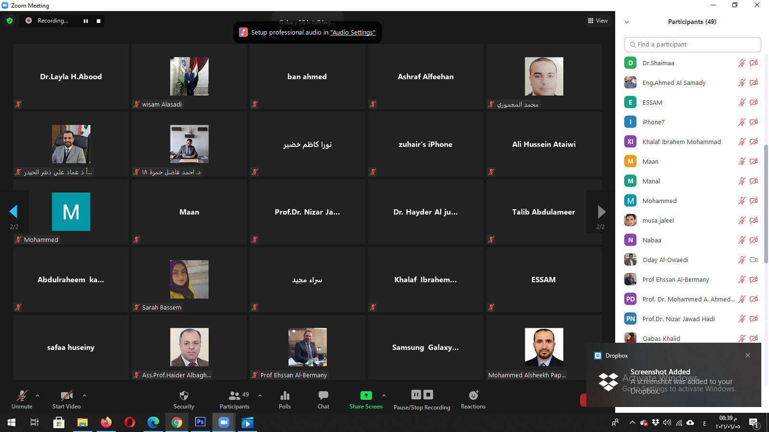Unmute the microphone
Viewport: 769px width, 432px height.
click(x=22, y=399)
